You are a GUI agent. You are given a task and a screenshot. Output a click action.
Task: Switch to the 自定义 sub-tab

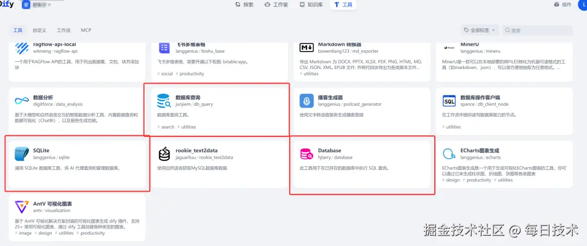(x=39, y=30)
